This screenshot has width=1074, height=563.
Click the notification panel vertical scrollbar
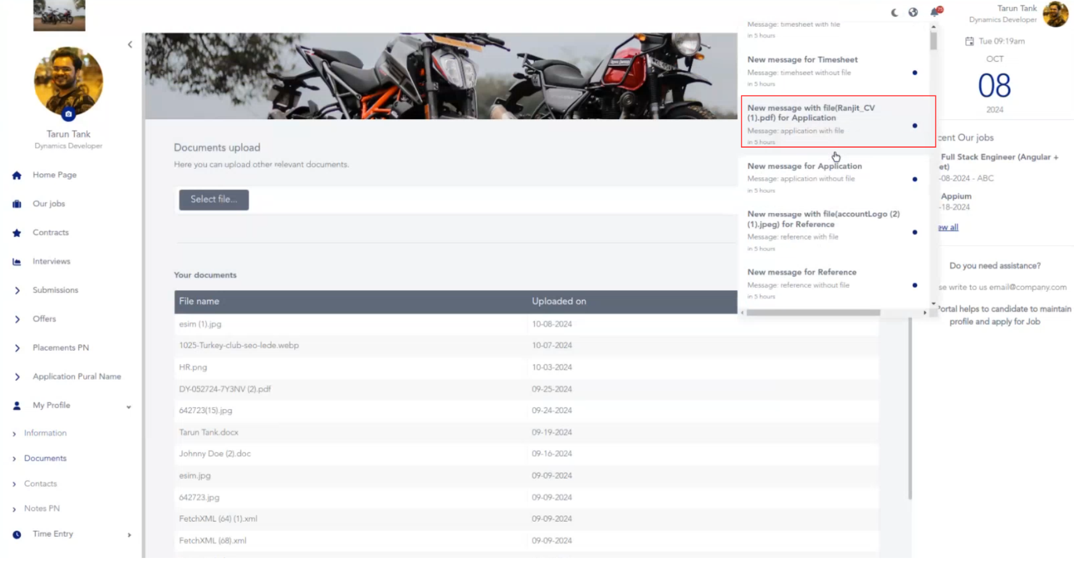(x=934, y=40)
